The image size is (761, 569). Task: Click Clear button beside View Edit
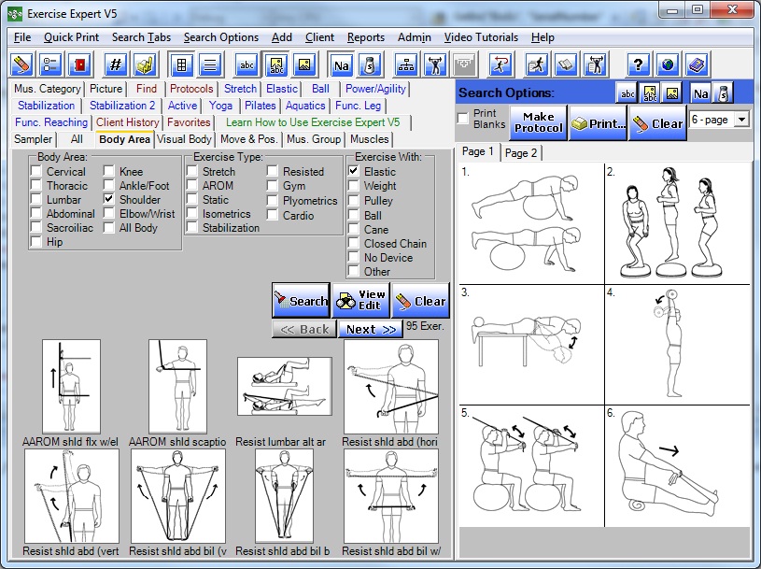coord(421,301)
